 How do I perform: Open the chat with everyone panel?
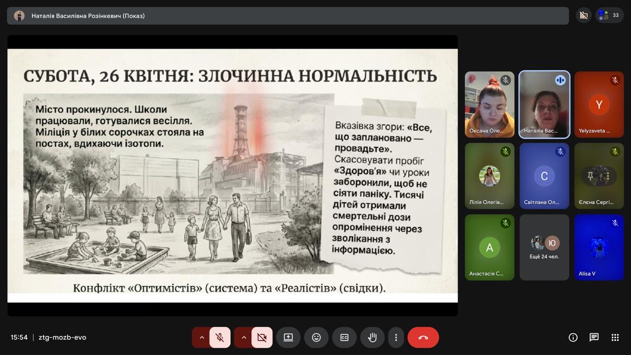click(x=594, y=337)
